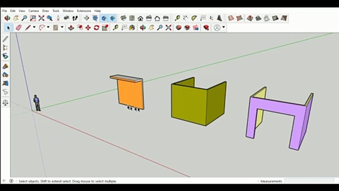This screenshot has width=339, height=191.
Task: Click the help circle icon in status bar
Action: 4,181
